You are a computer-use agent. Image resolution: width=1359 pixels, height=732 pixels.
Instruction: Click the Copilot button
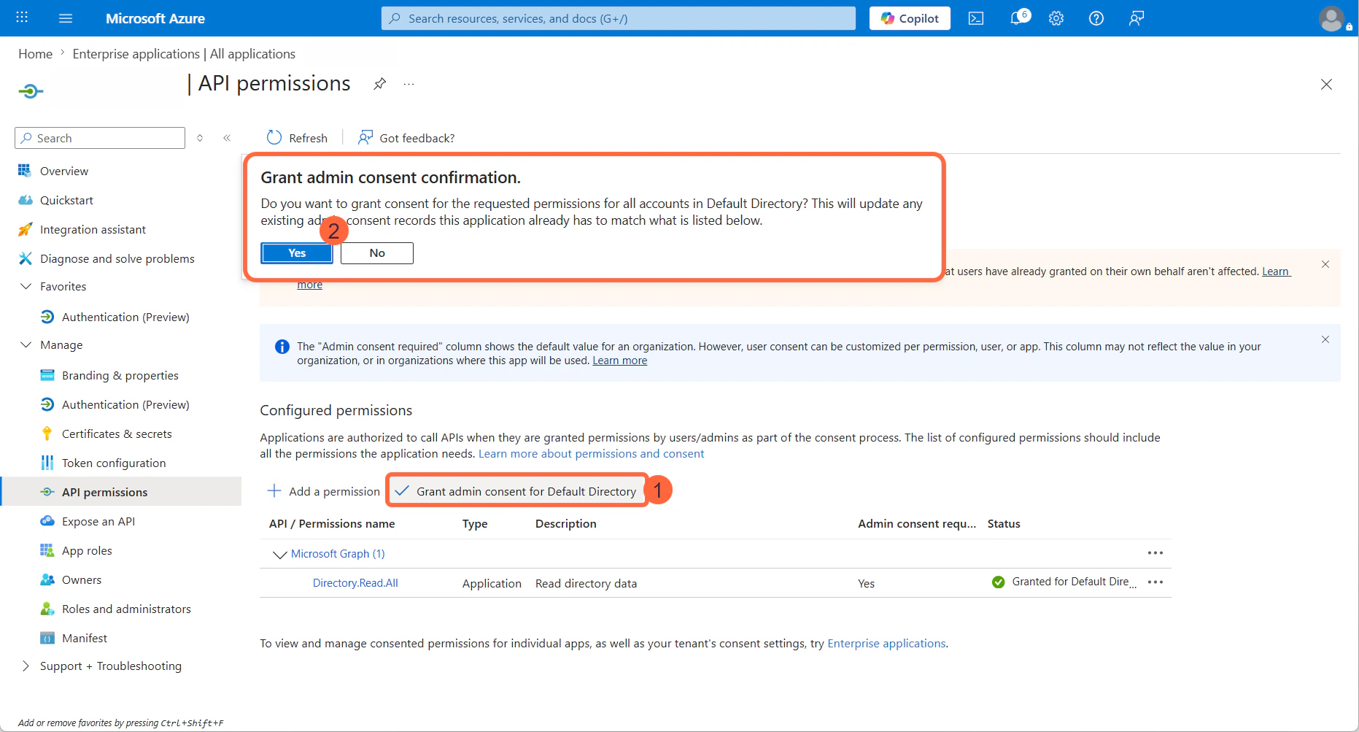pyautogui.click(x=910, y=18)
